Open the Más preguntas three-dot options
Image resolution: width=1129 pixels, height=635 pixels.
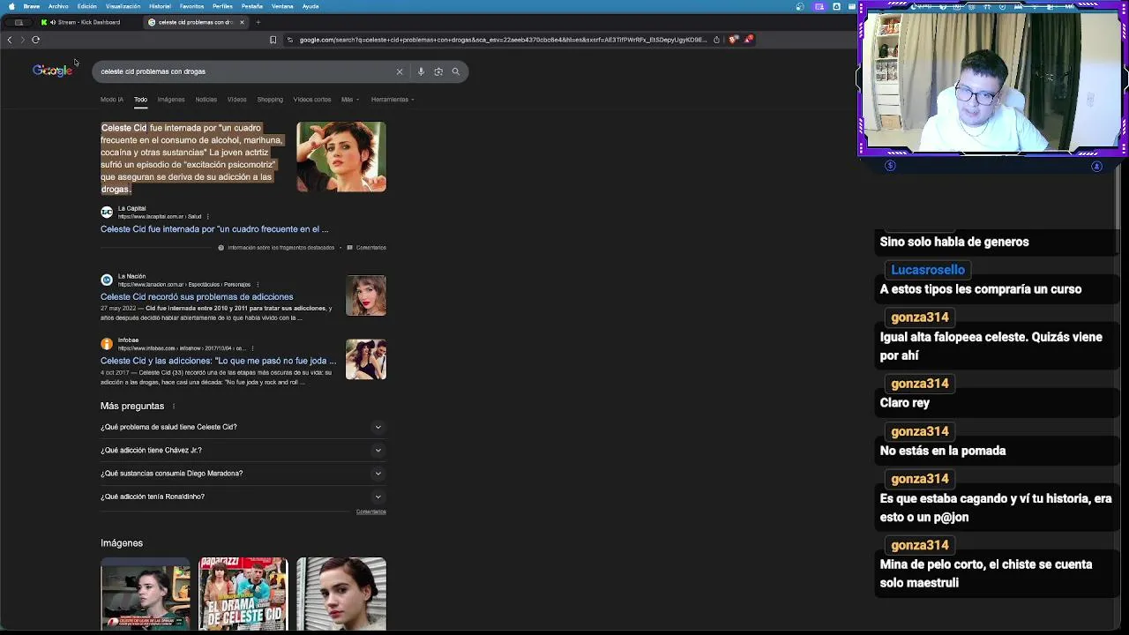coord(173,406)
